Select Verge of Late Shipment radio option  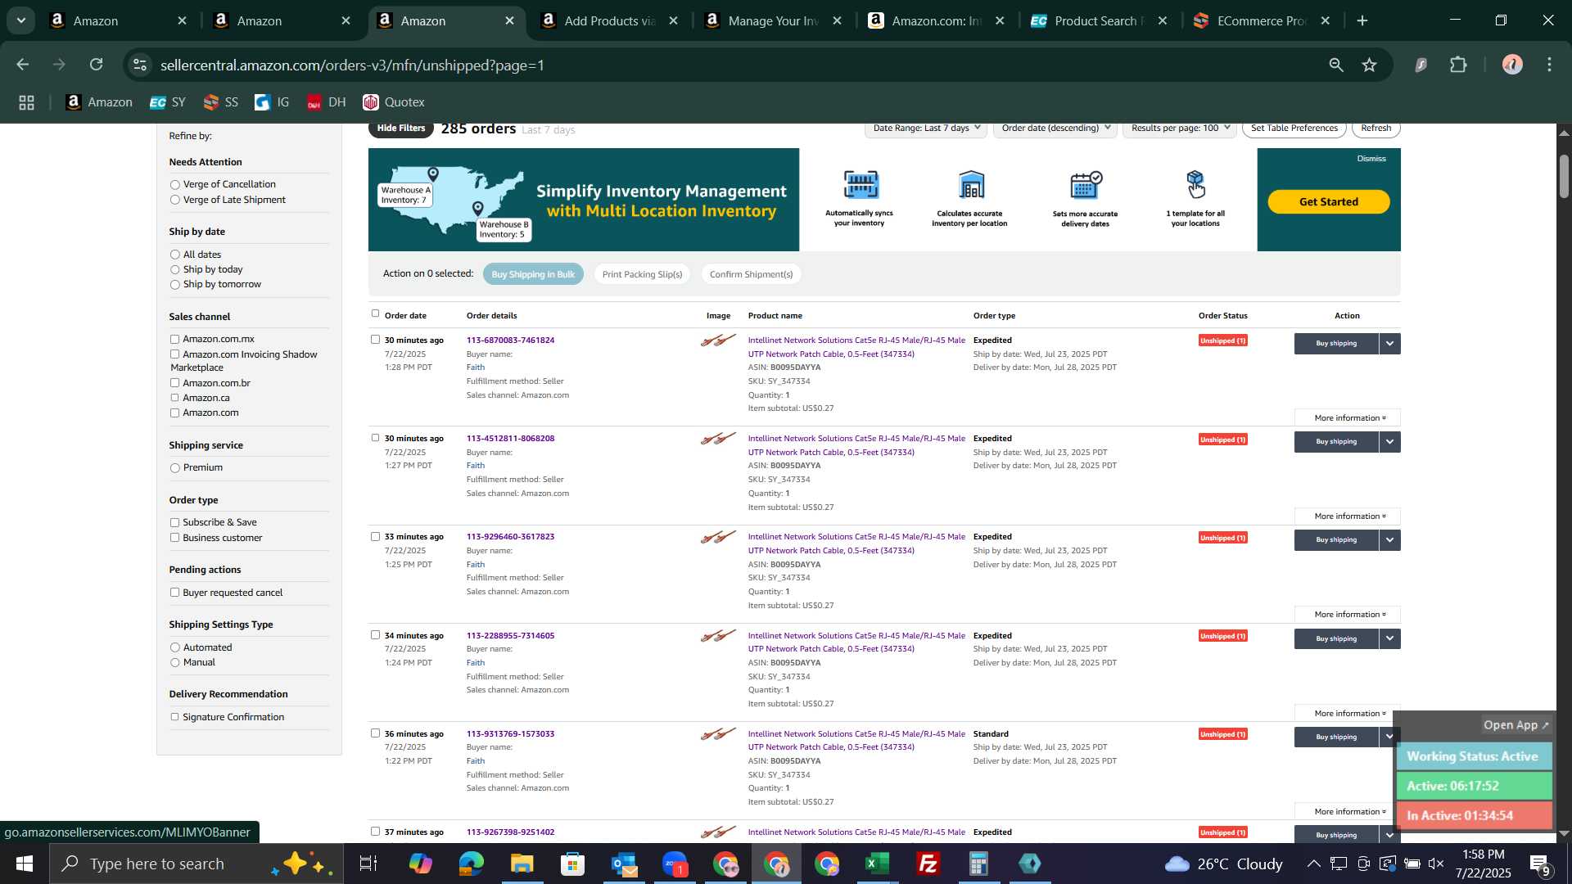coord(174,200)
